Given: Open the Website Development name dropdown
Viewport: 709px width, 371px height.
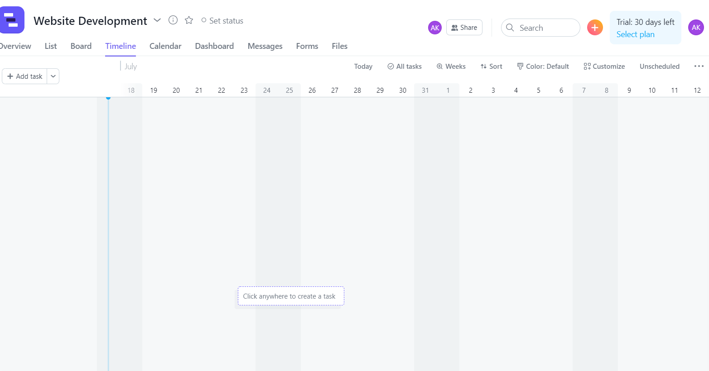Looking at the screenshot, I should coord(157,20).
